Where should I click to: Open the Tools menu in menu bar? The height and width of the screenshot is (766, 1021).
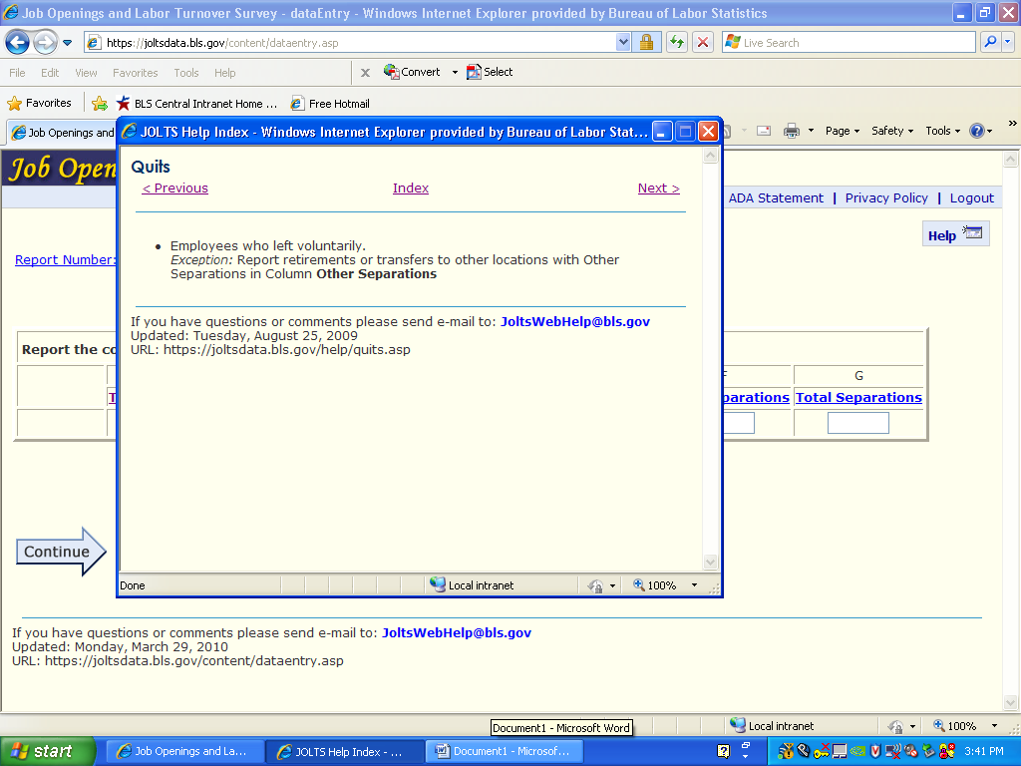click(x=185, y=73)
